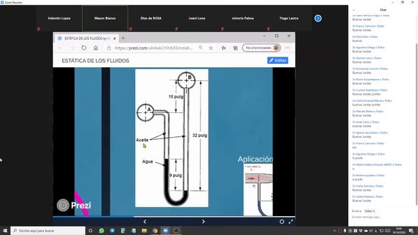Screen dimensions: 418x235
Task: Open Google Chrome from the taskbar
Action: [x=155, y=230]
